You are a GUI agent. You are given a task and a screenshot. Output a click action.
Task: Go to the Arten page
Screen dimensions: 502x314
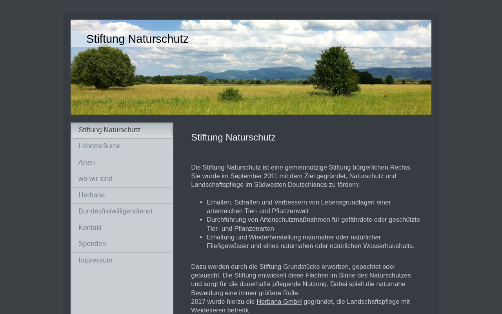click(122, 163)
